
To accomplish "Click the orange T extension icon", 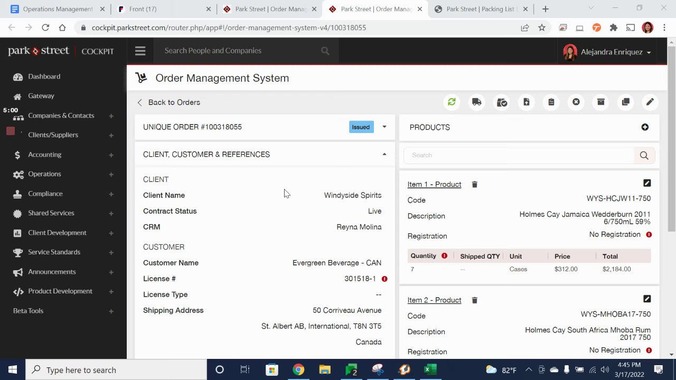I will (x=597, y=27).
